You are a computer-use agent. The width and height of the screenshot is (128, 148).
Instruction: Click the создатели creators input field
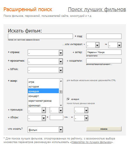pos(104,61)
